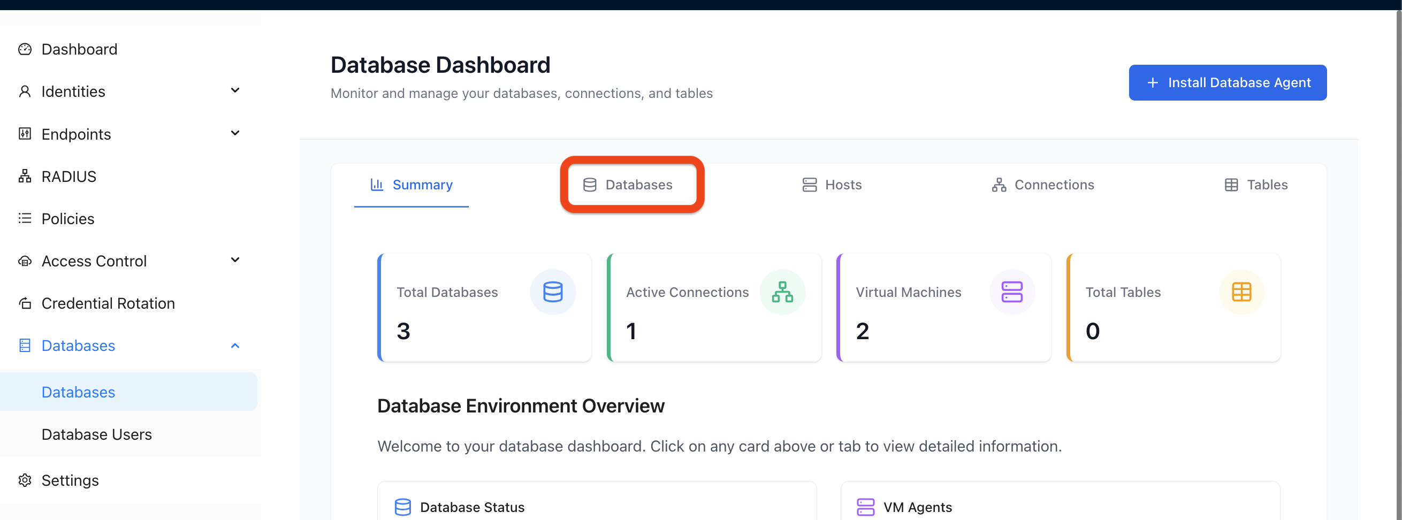
Task: Click the Connections tab network icon
Action: (x=999, y=185)
